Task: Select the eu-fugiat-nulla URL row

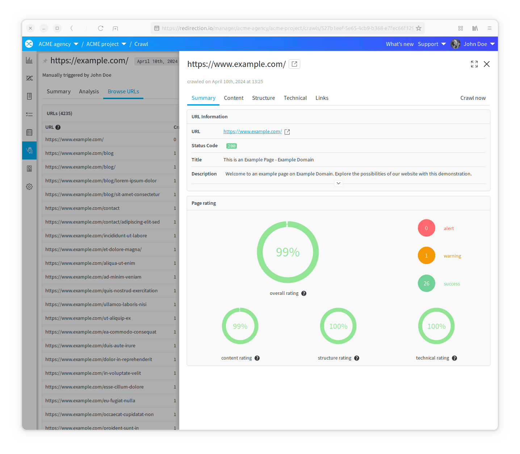Action: 110,401
